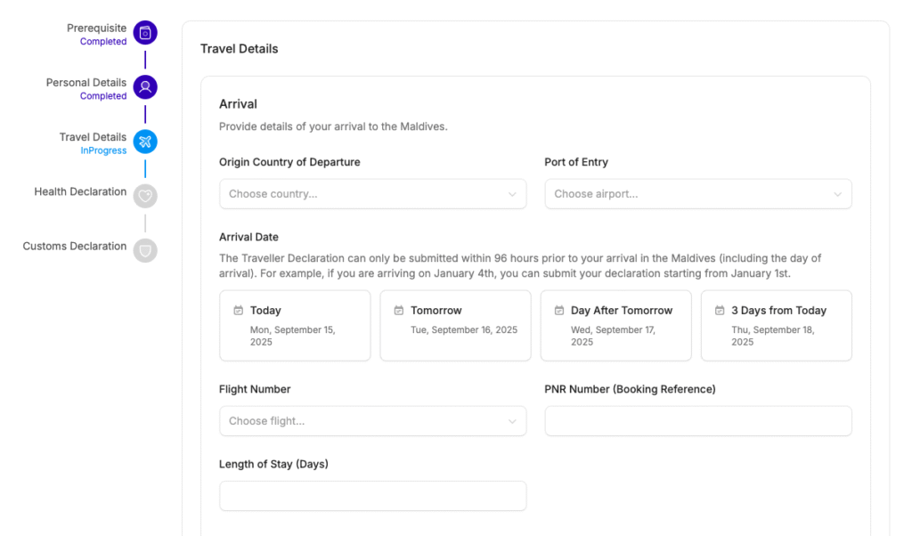912x536 pixels.
Task: Click the Personal Details user icon
Action: (x=145, y=87)
